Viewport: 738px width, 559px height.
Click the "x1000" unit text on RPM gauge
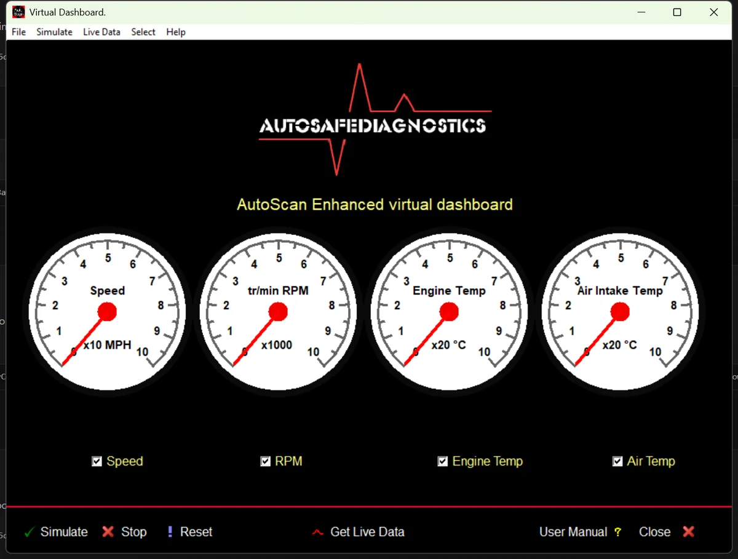277,346
